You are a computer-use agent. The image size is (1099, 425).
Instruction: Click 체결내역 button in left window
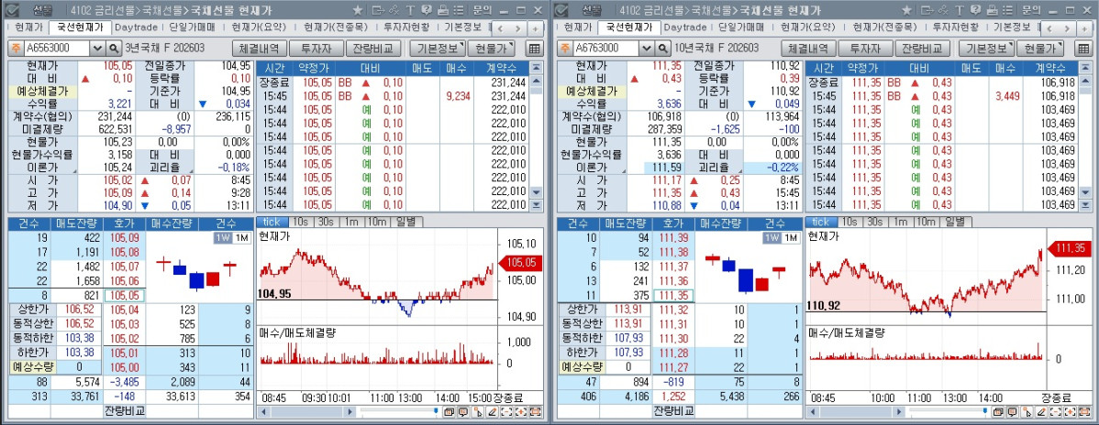(260, 49)
